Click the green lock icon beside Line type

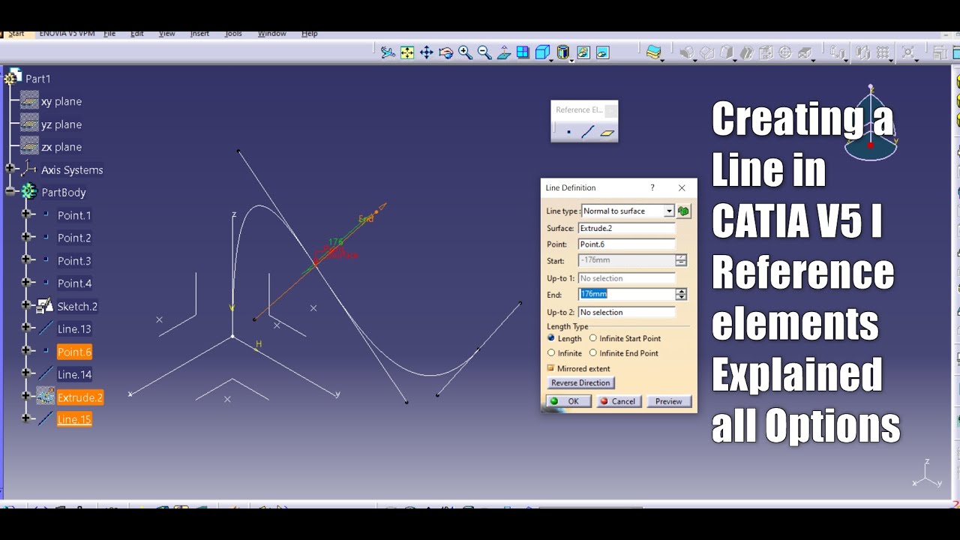tap(683, 211)
